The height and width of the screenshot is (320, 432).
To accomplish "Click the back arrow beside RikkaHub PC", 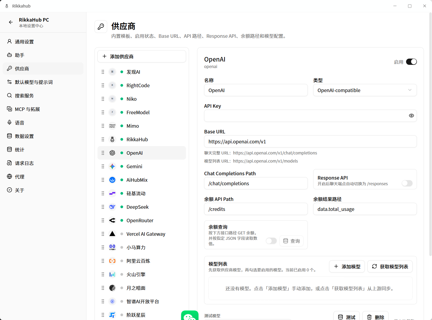I will coord(11,22).
